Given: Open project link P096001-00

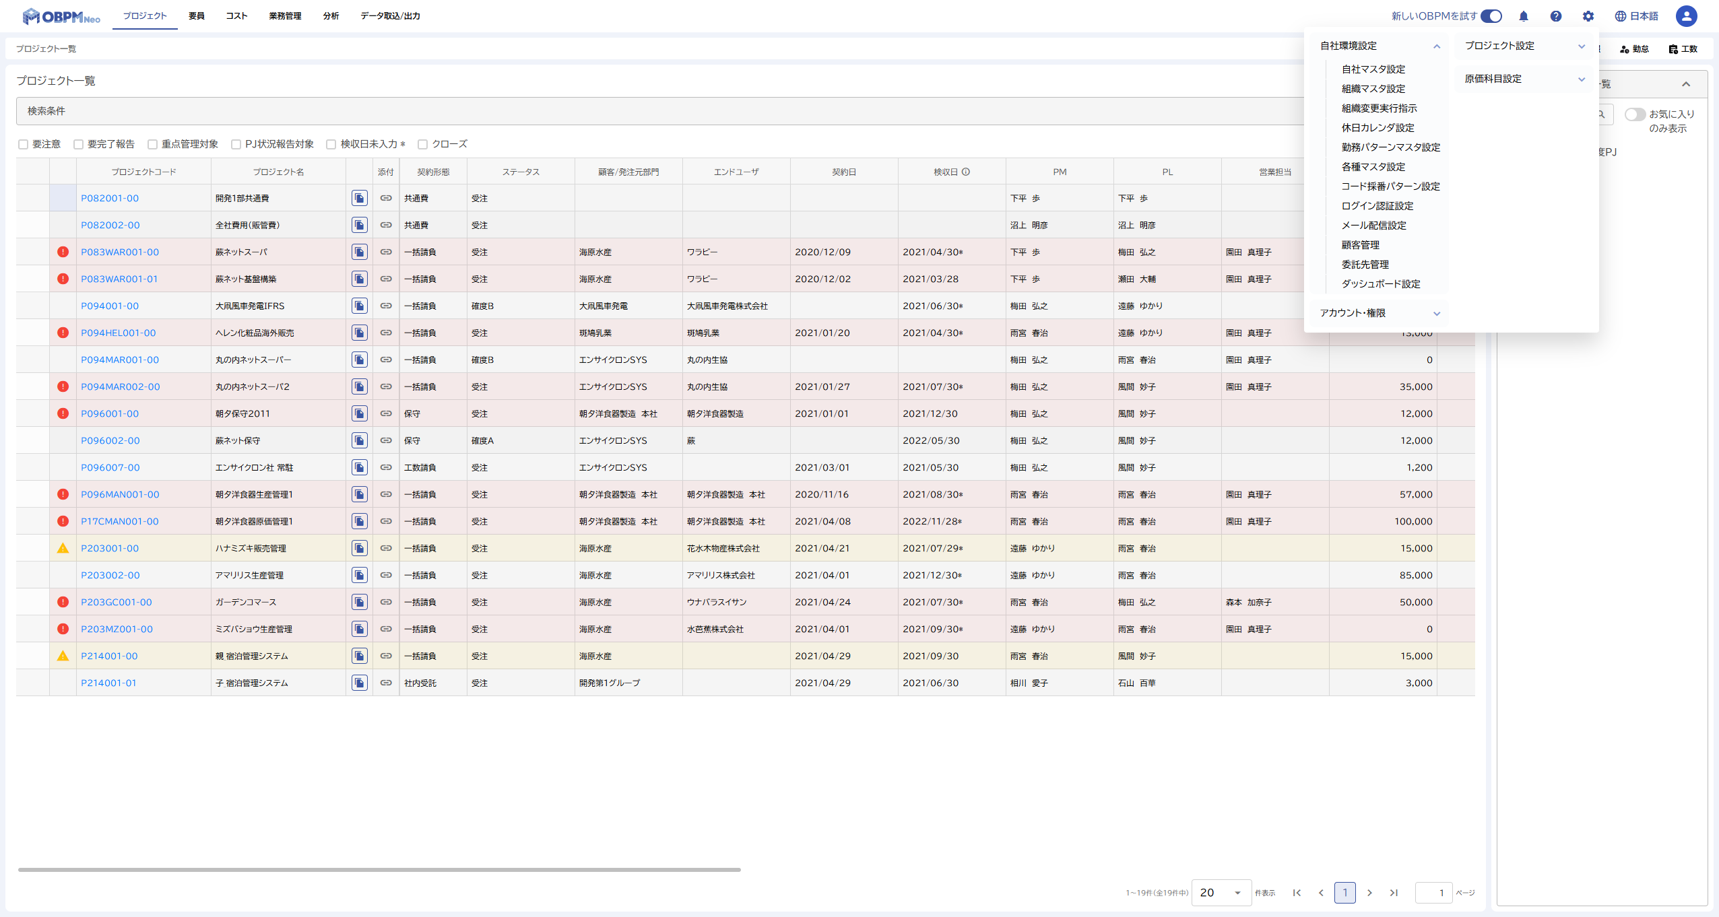Looking at the screenshot, I should coord(110,413).
